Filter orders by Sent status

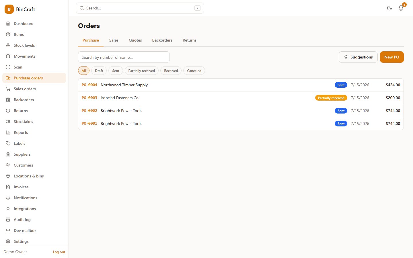(x=116, y=71)
